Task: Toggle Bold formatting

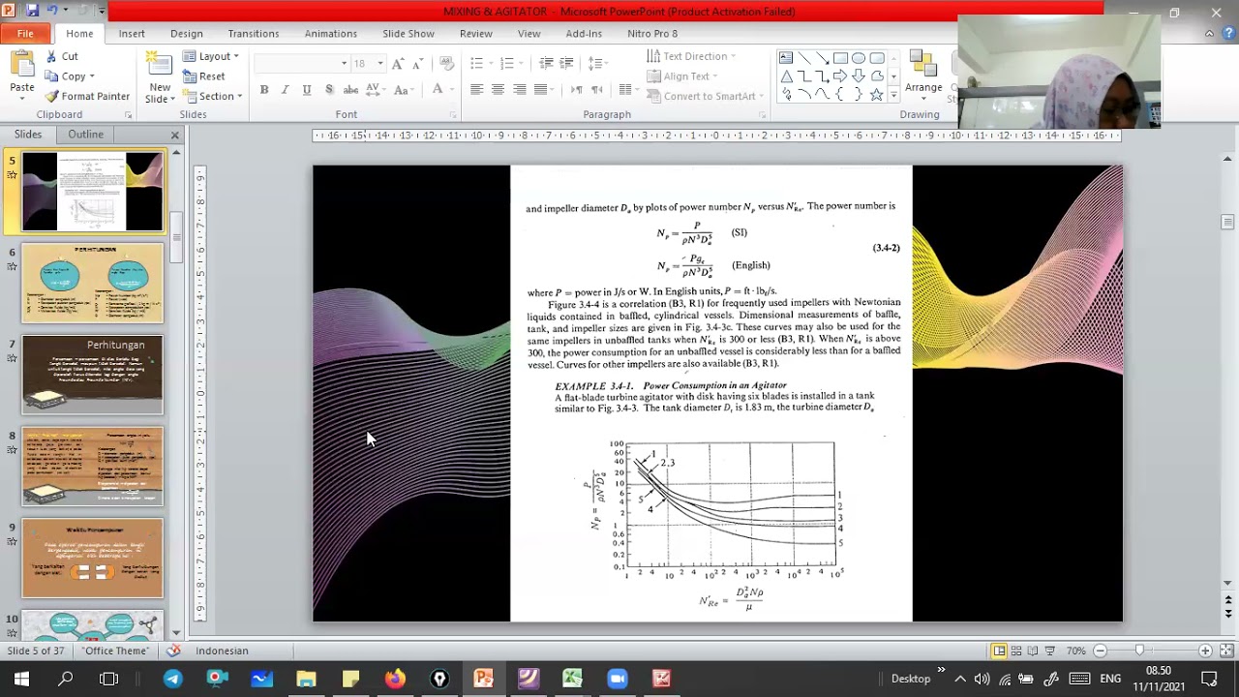Action: coord(263,90)
